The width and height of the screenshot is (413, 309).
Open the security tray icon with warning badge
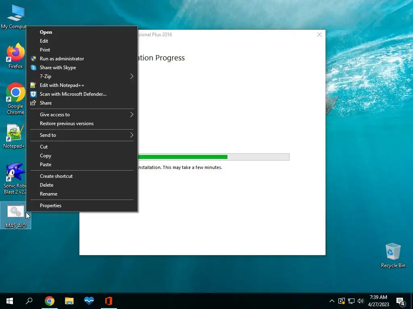(x=342, y=301)
